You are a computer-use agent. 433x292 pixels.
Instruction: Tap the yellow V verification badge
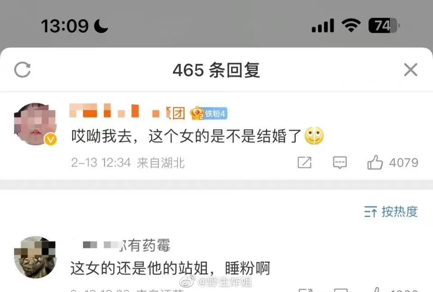[51, 139]
